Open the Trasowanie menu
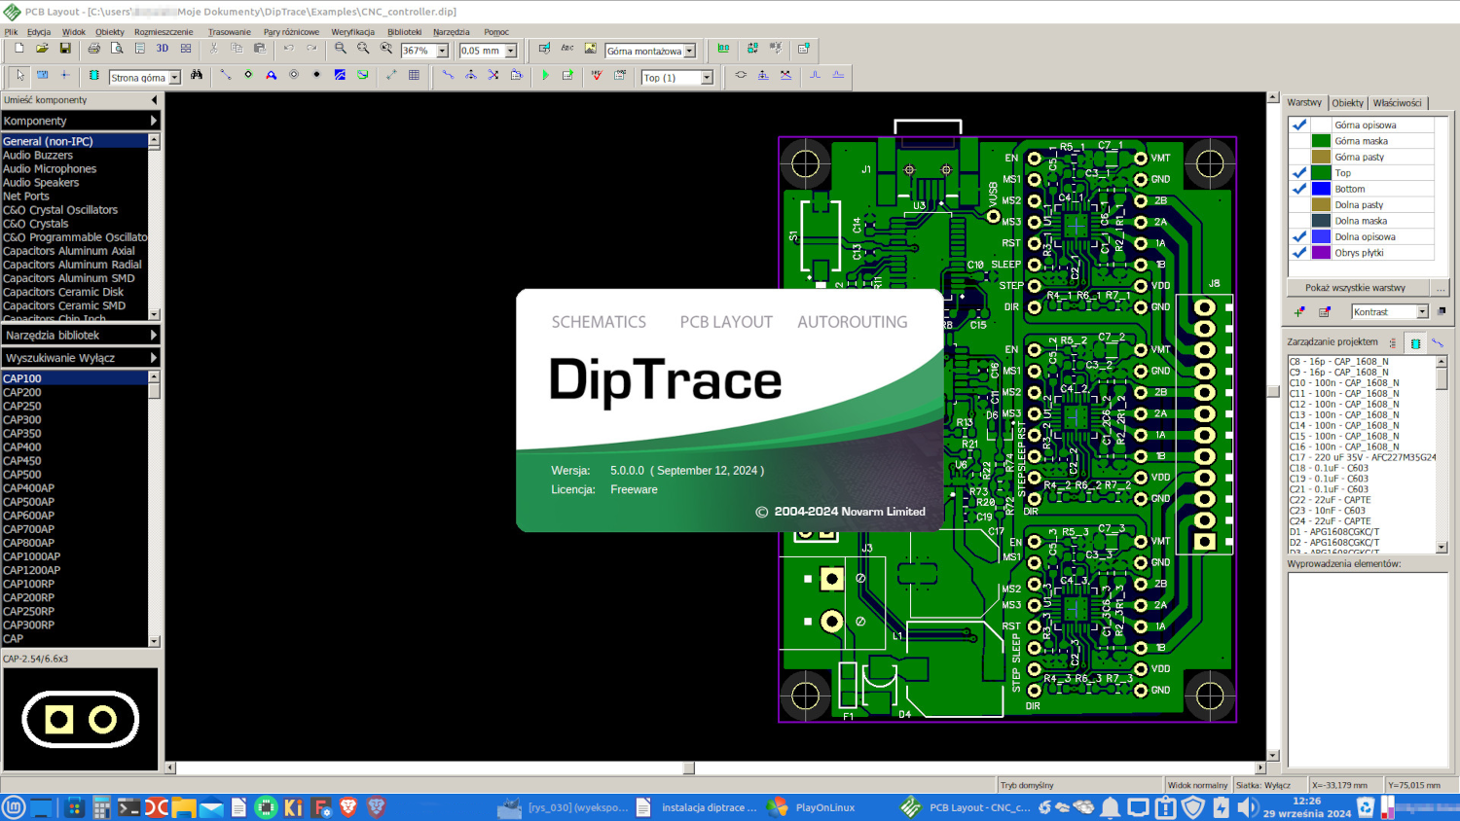This screenshot has height=821, width=1460. tap(230, 31)
